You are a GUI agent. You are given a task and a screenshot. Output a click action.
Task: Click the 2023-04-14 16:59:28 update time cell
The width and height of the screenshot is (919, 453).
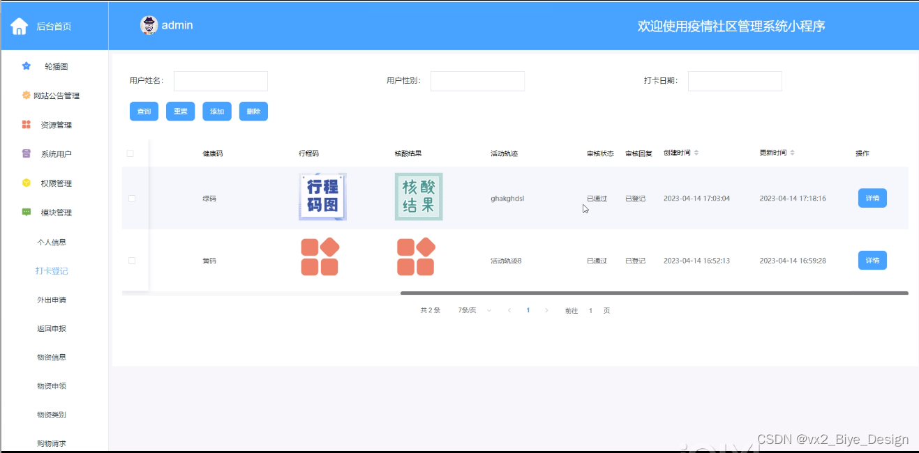click(793, 261)
